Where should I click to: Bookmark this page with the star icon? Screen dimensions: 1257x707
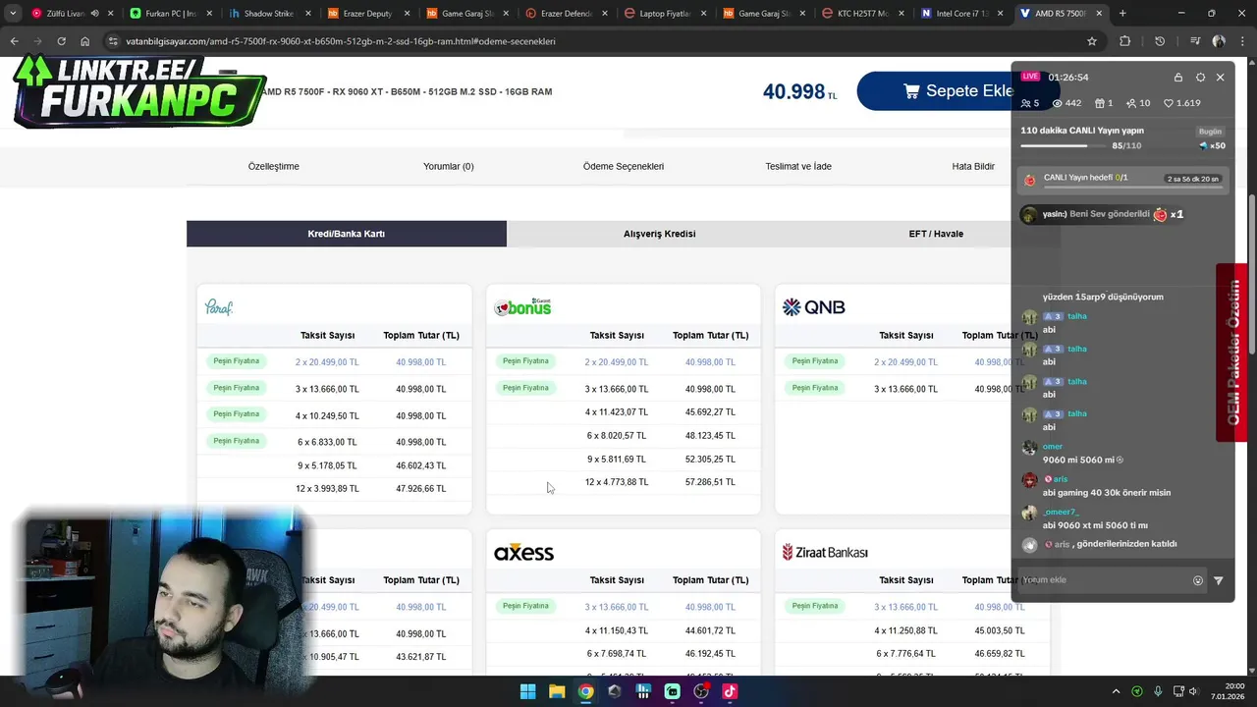1092,41
